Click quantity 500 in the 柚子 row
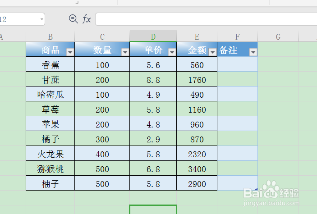 [x=102, y=183]
